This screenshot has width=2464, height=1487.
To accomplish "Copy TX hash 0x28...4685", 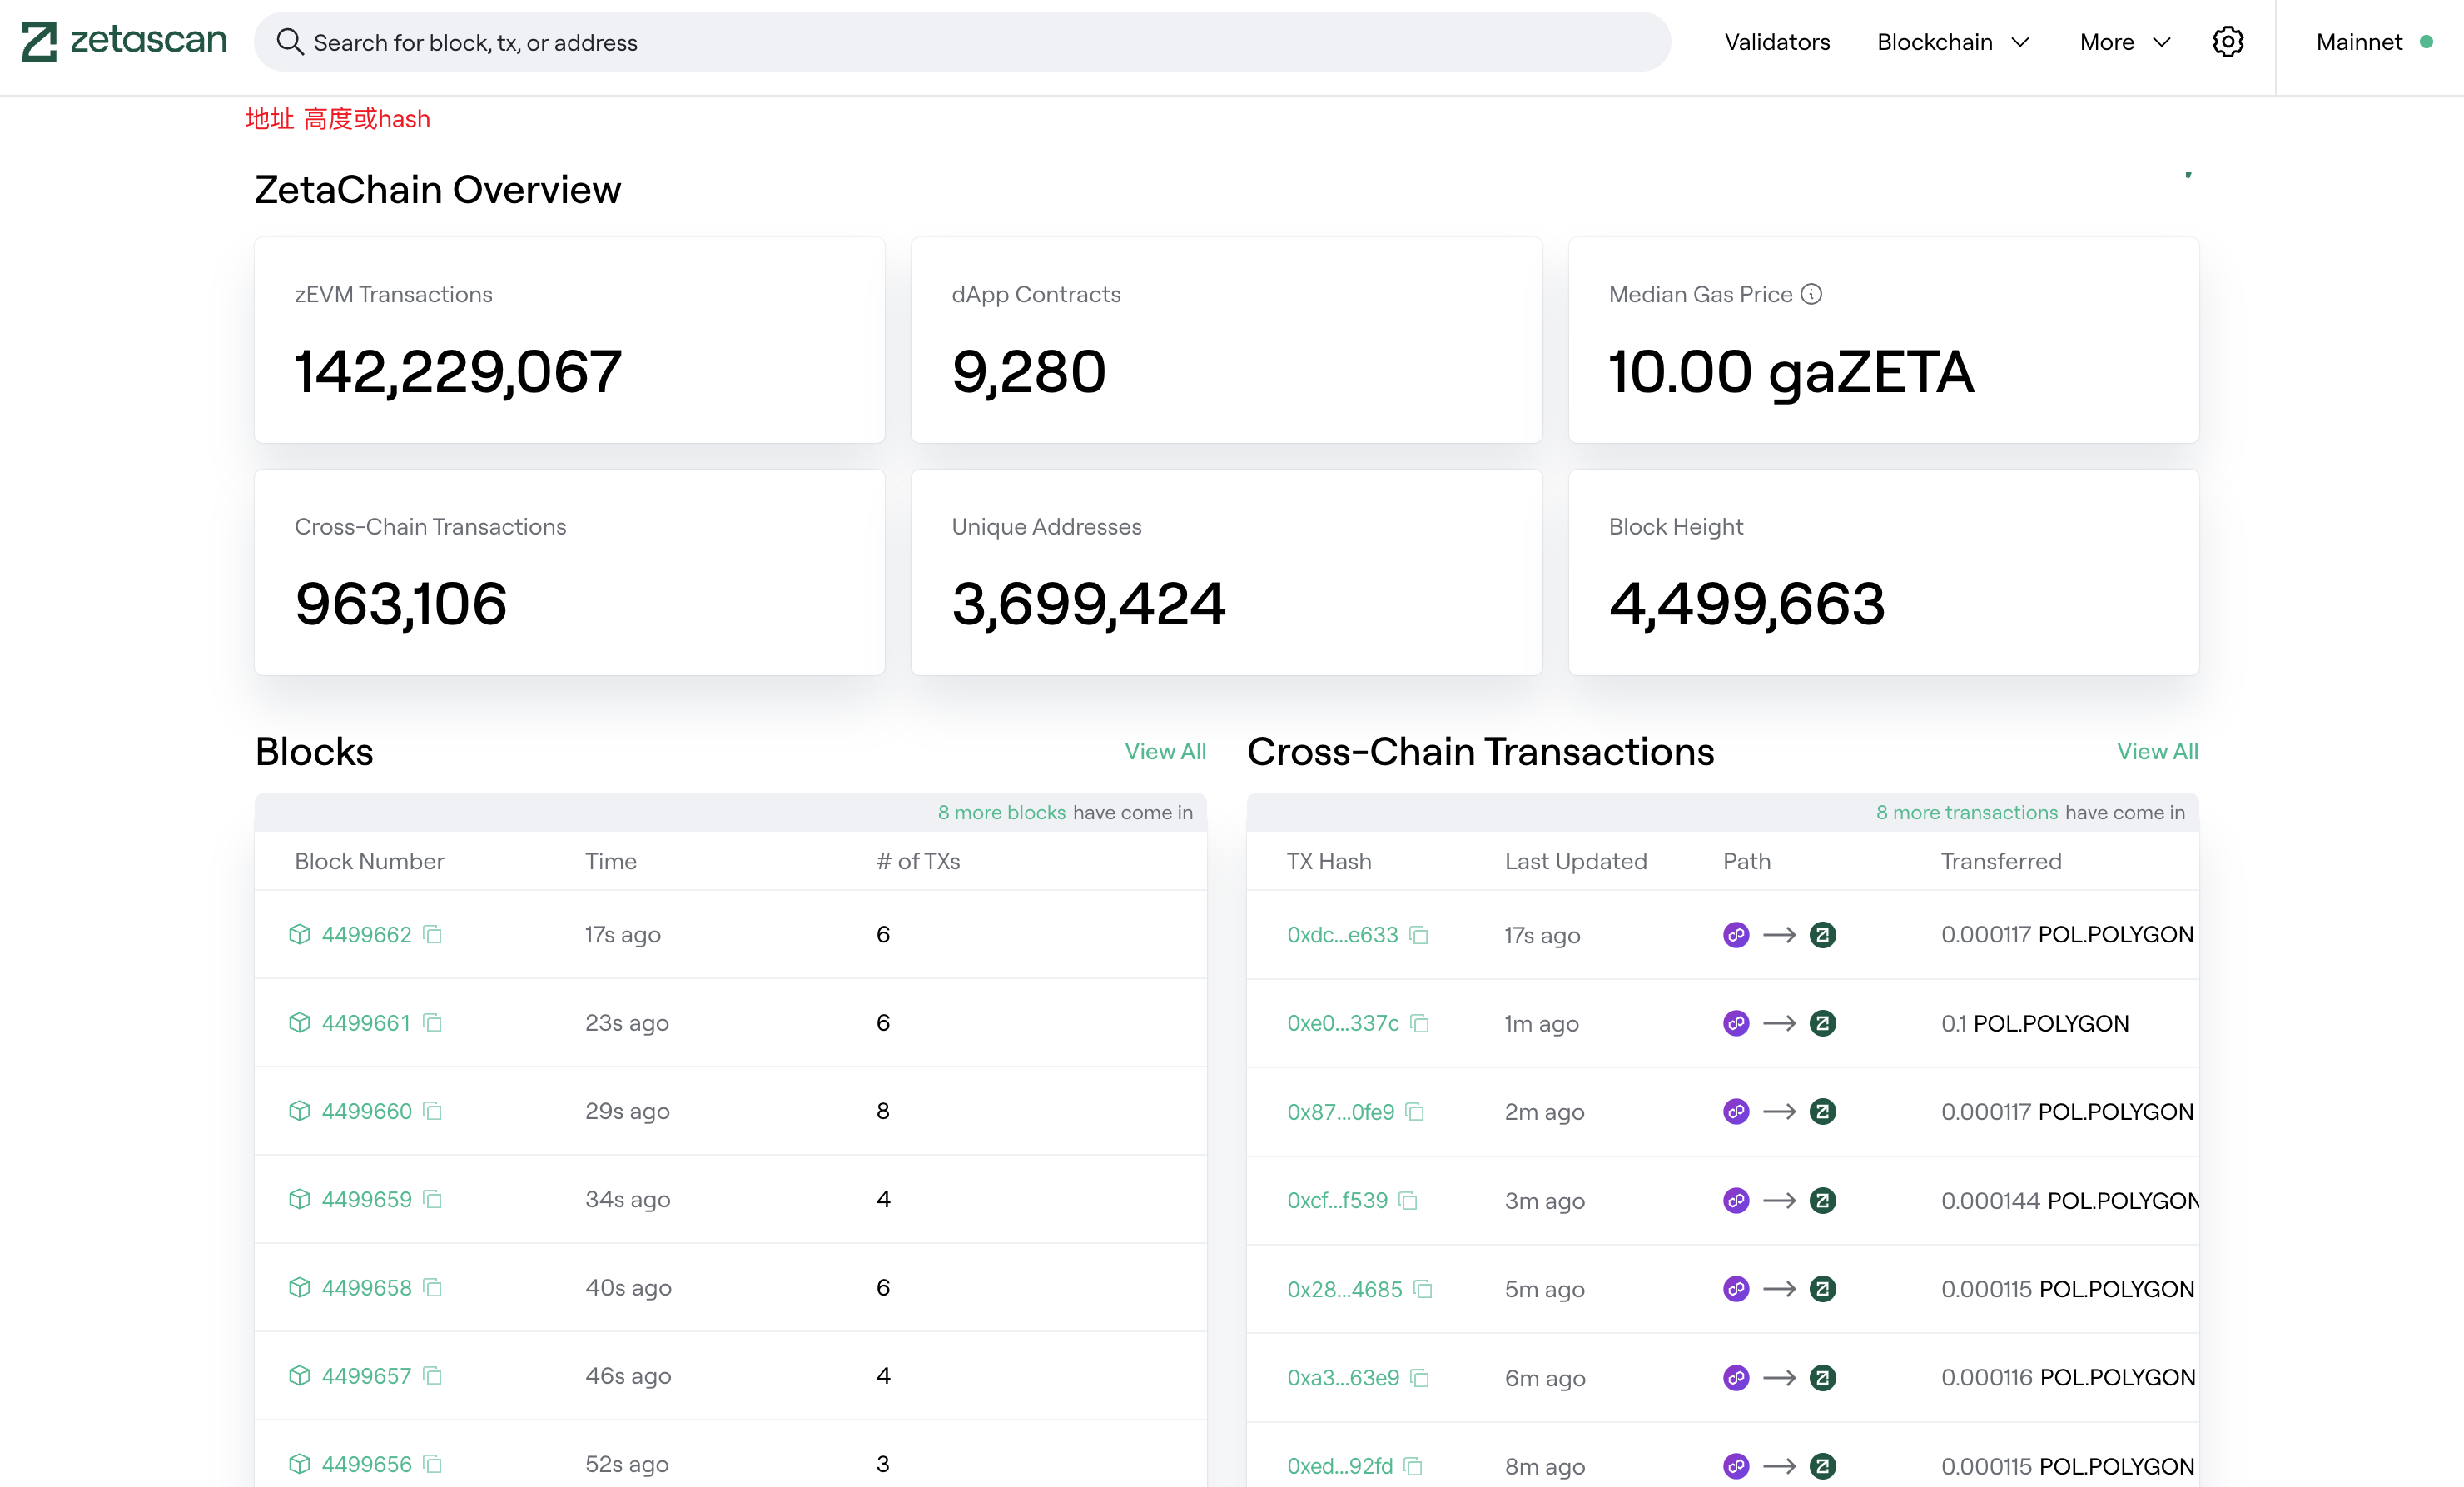I will coord(1422,1289).
